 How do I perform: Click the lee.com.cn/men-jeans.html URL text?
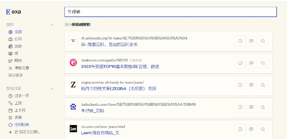pyautogui.click(x=103, y=126)
